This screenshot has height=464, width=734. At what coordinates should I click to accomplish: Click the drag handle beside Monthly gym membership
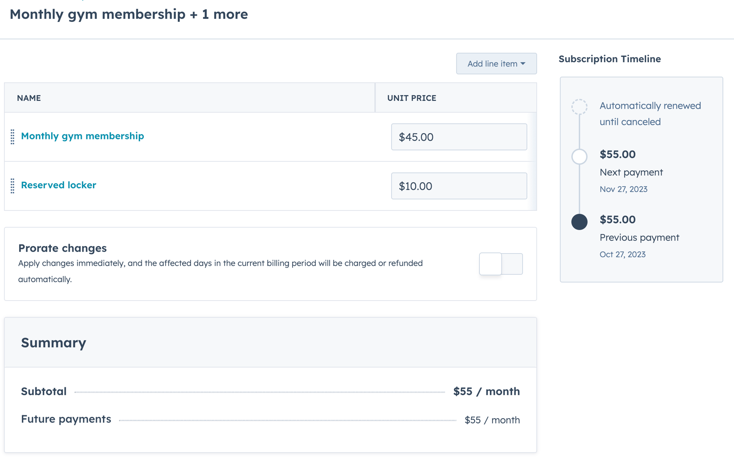[13, 137]
